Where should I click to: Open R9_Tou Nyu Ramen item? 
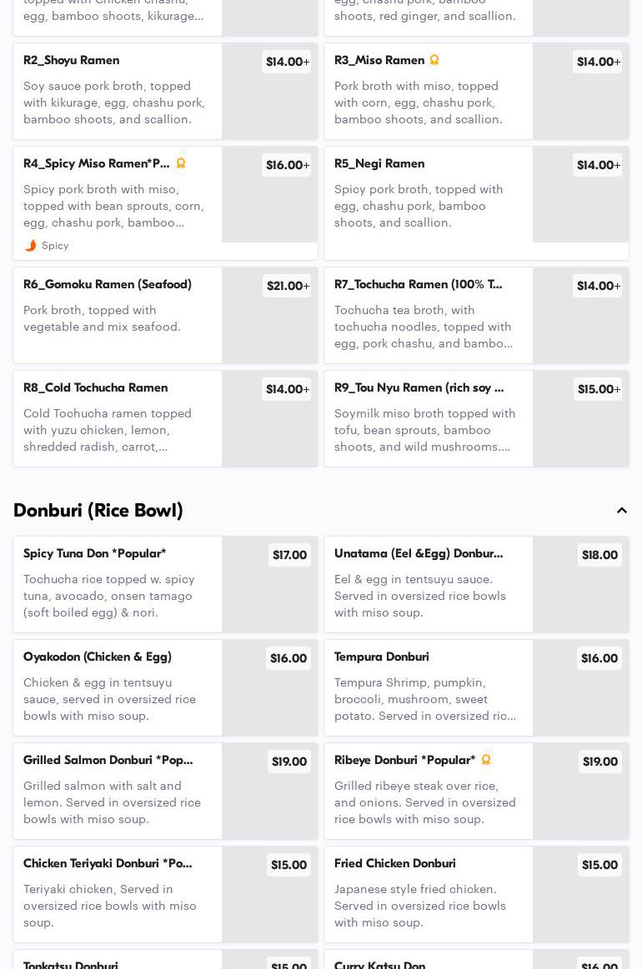pyautogui.click(x=476, y=418)
